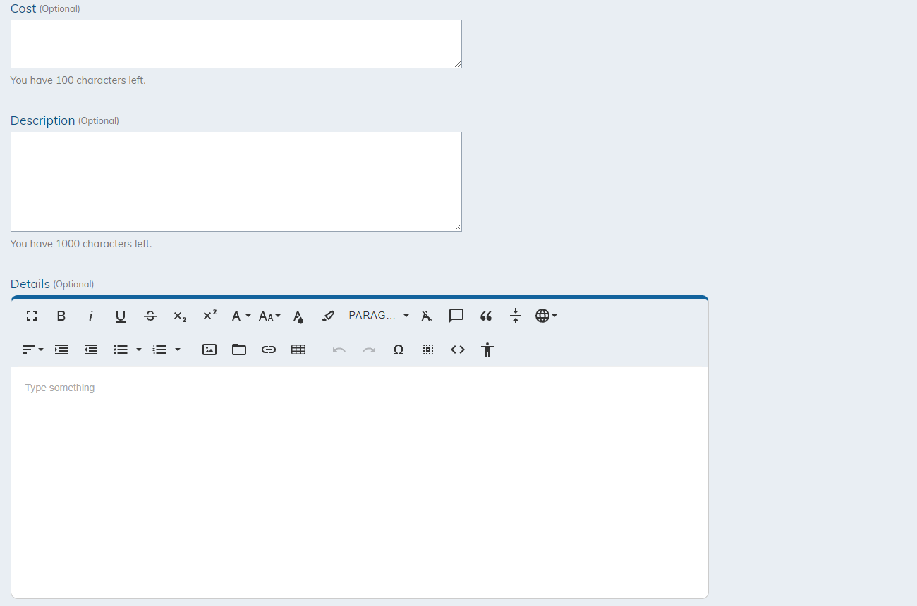This screenshot has height=606, width=917.
Task: Insert a special character with Omega icon
Action: [399, 350]
